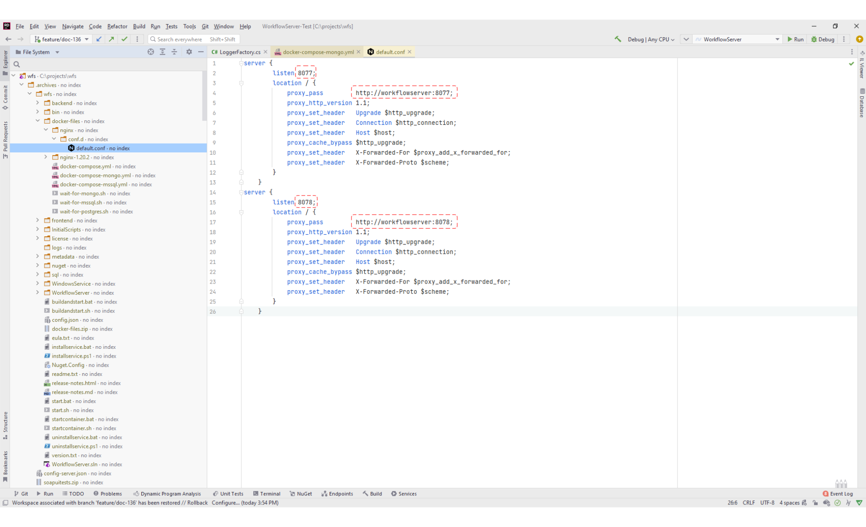
Task: Open the Bookmarks side tool window
Action: click(5, 466)
